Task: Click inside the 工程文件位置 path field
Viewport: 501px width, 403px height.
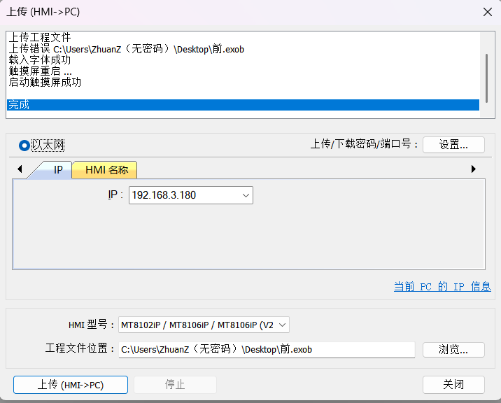Action: [x=266, y=349]
